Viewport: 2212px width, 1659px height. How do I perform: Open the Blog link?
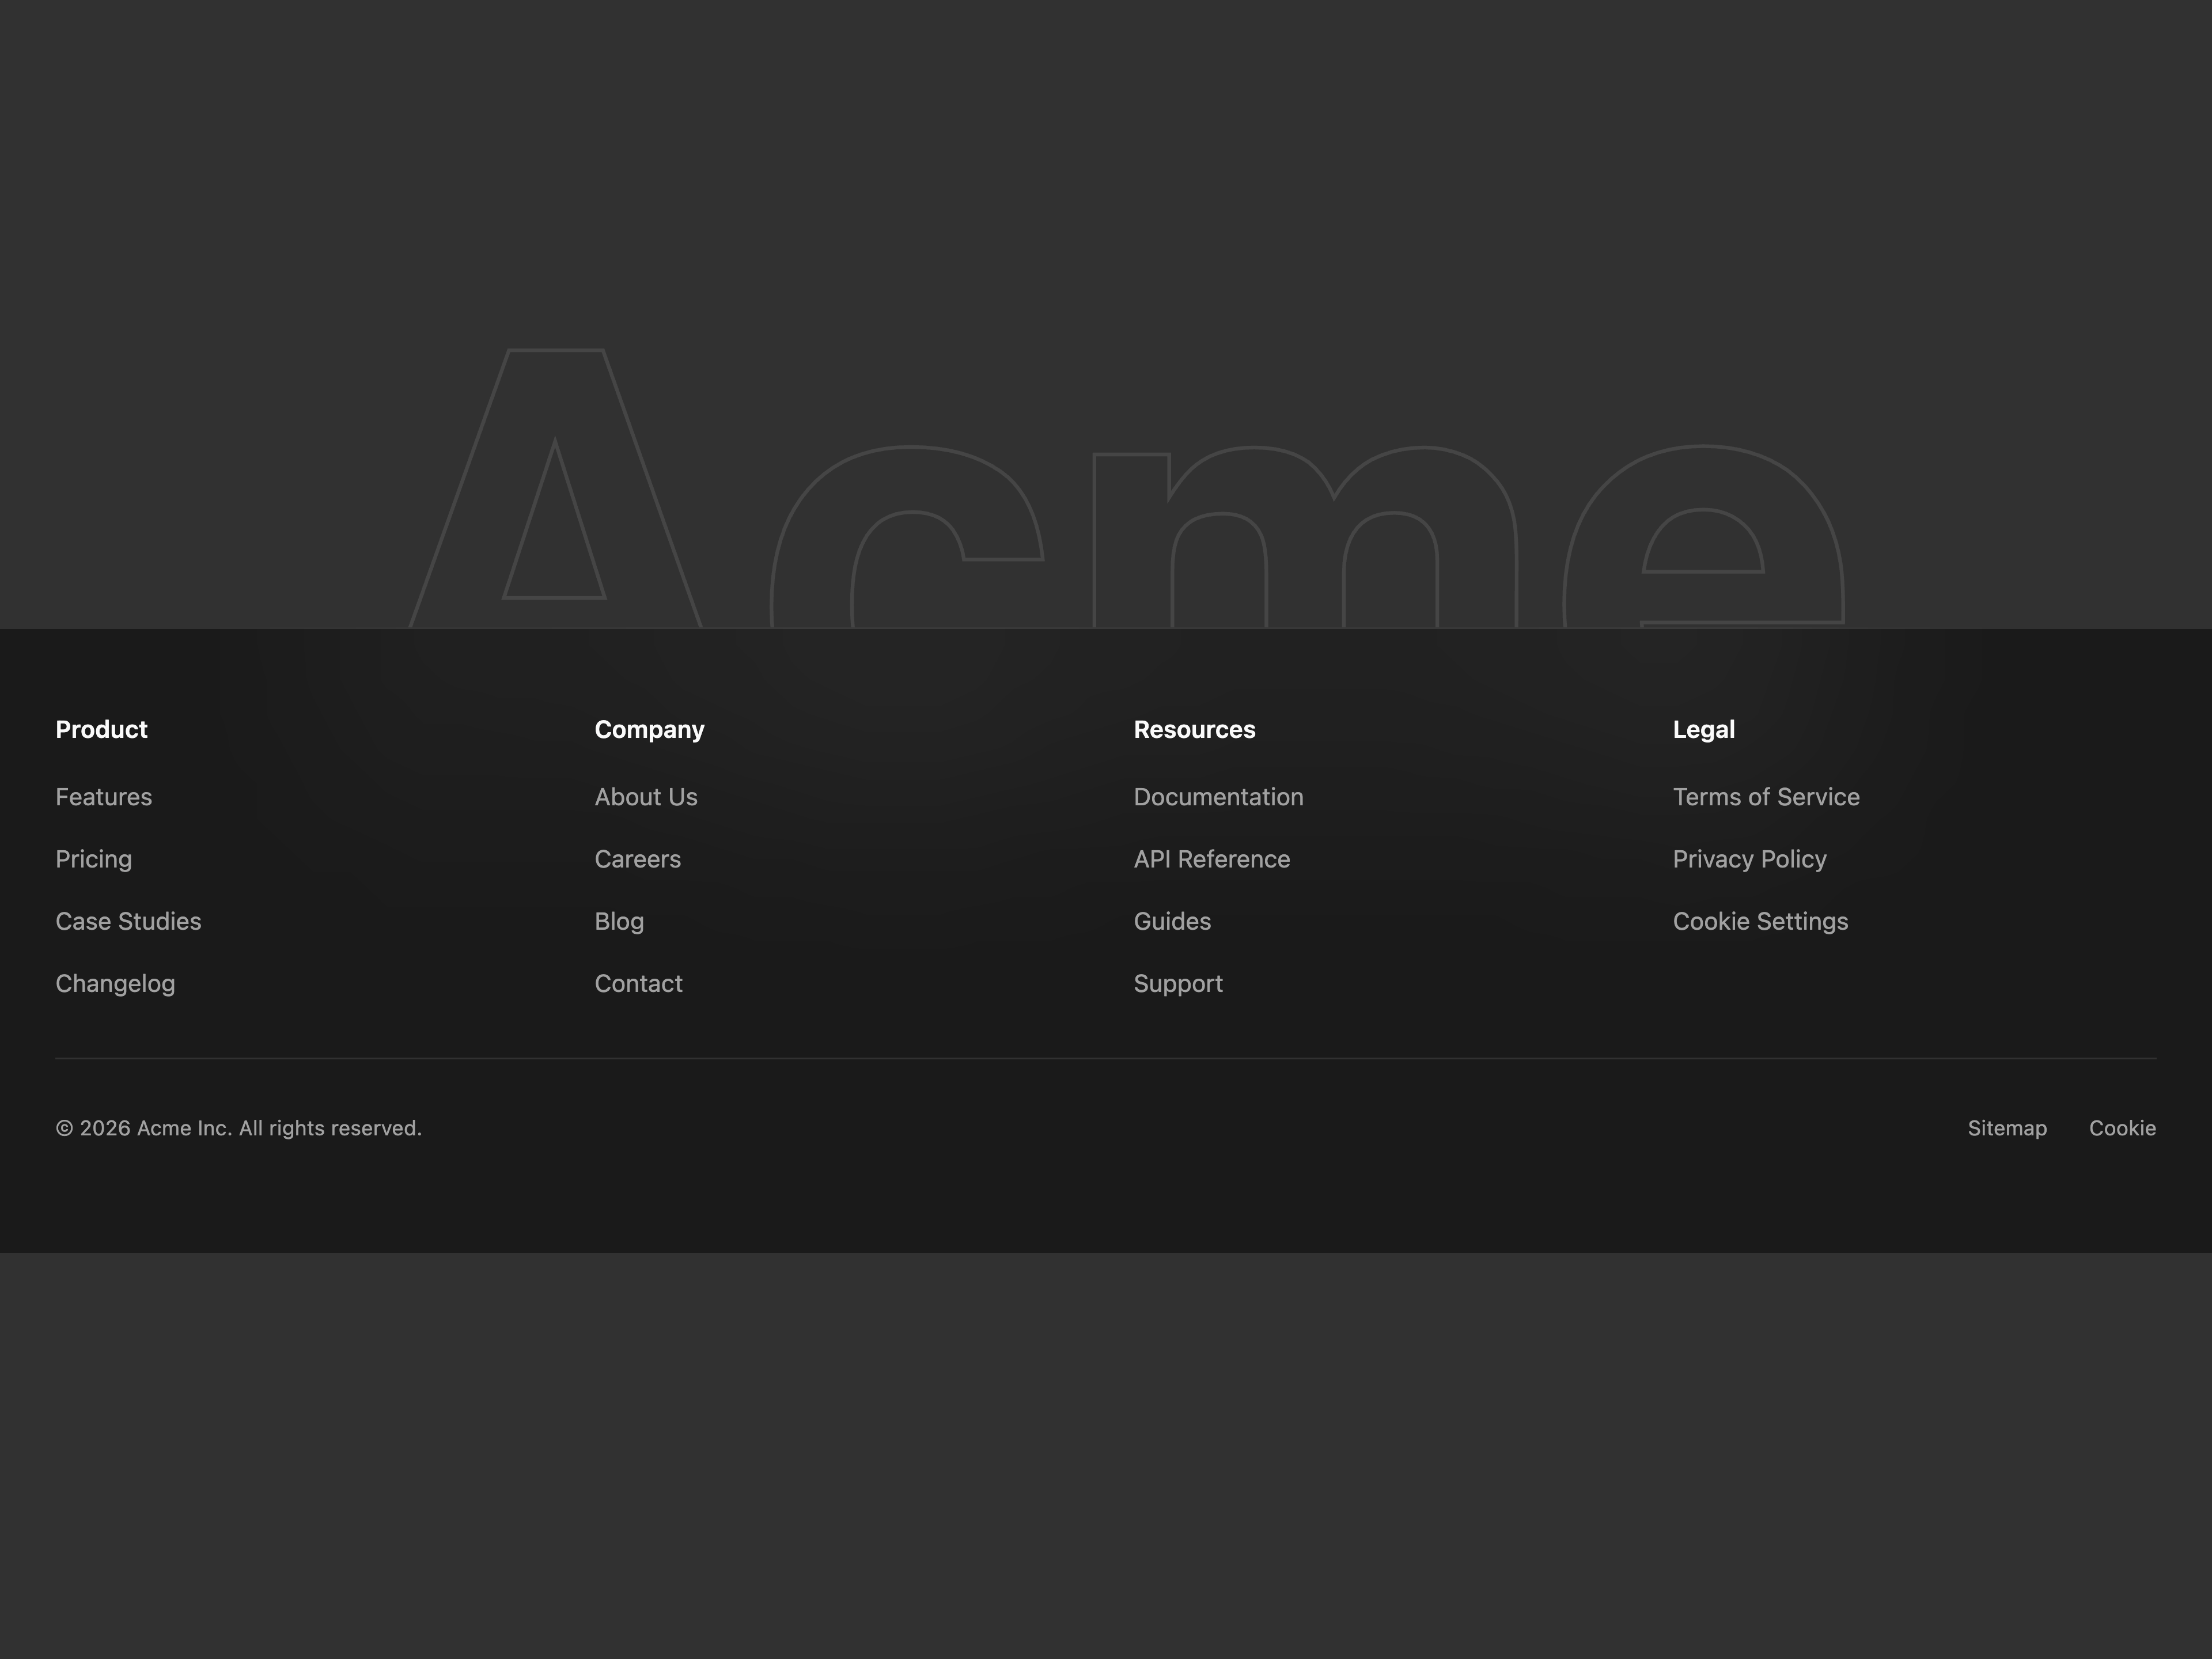click(x=619, y=921)
